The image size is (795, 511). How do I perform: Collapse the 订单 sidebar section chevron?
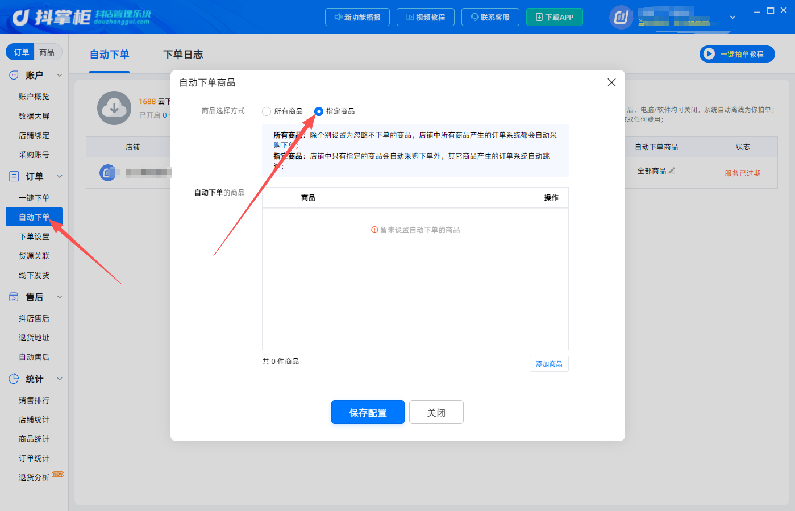tap(60, 176)
